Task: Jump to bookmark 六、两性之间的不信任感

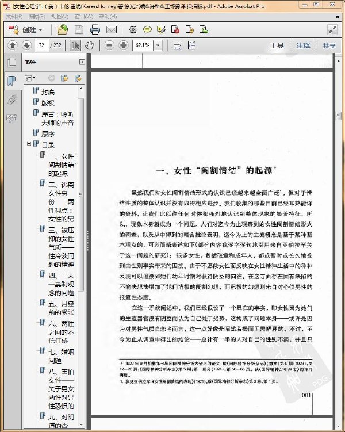Action: [x=61, y=332]
